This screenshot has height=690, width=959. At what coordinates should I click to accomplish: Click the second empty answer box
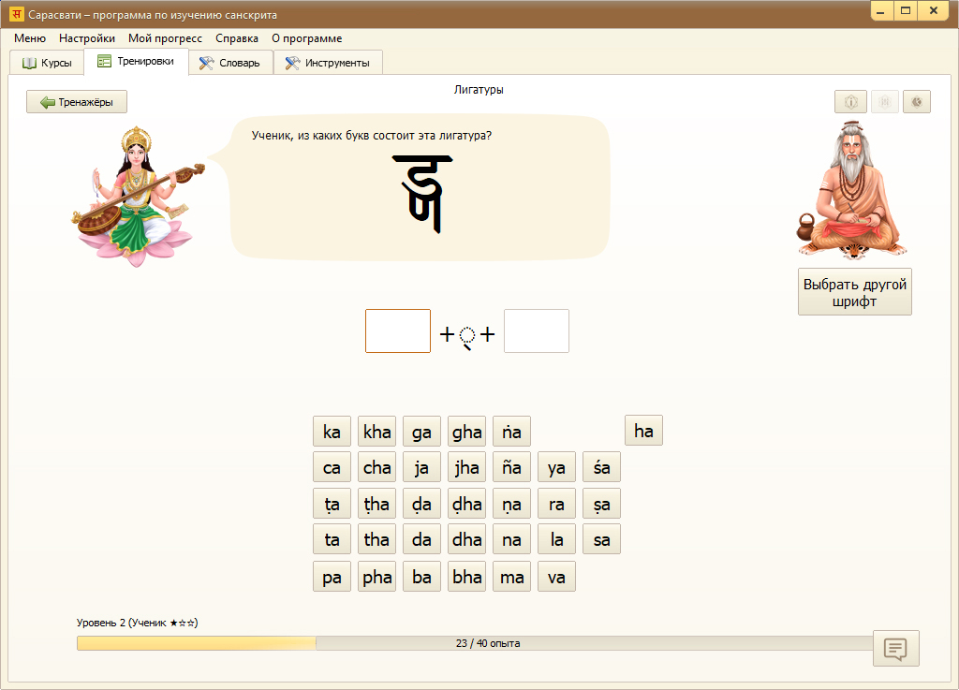tap(537, 331)
